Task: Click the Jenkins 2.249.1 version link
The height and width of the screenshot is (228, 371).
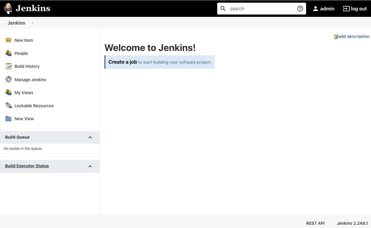Action: pyautogui.click(x=352, y=223)
